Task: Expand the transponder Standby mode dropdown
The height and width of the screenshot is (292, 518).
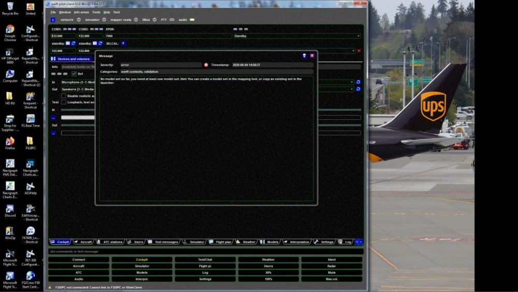Action: pos(358,36)
